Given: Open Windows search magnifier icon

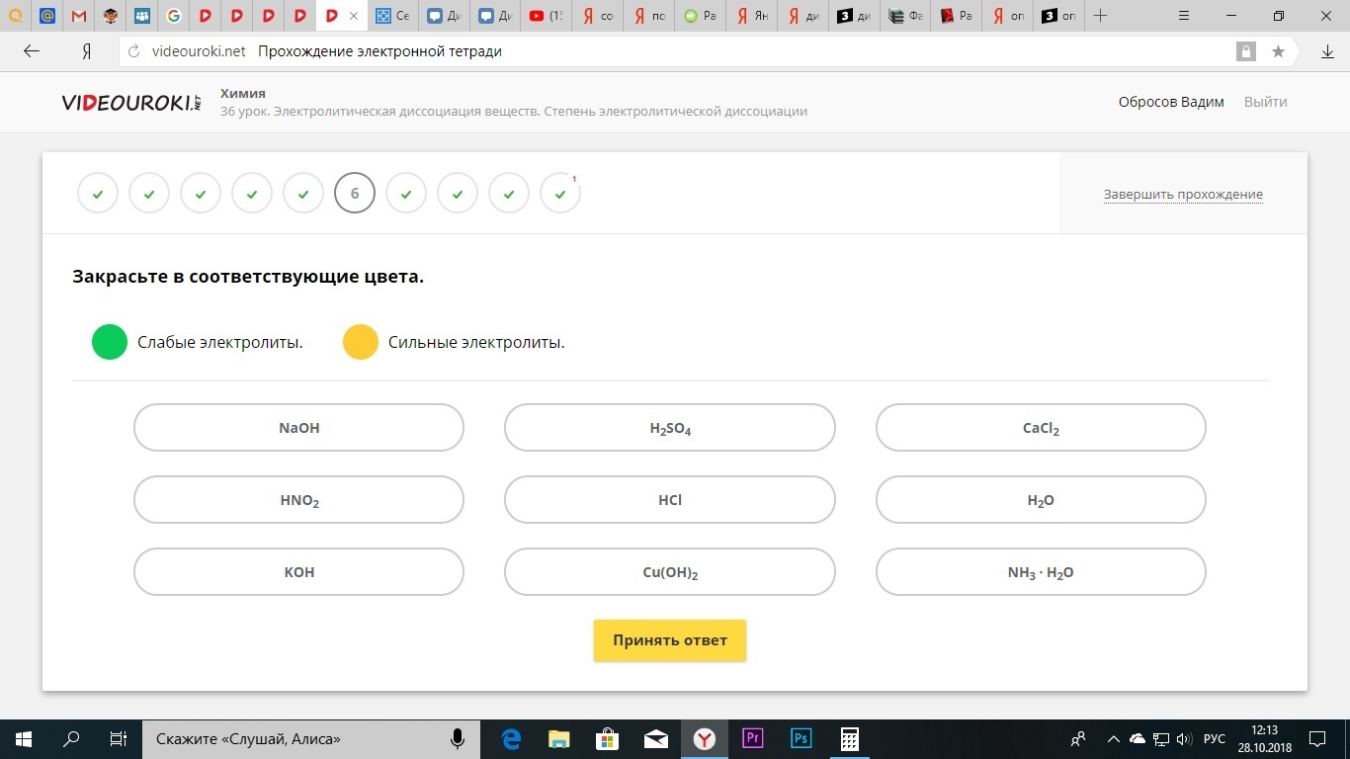Looking at the screenshot, I should (x=71, y=738).
